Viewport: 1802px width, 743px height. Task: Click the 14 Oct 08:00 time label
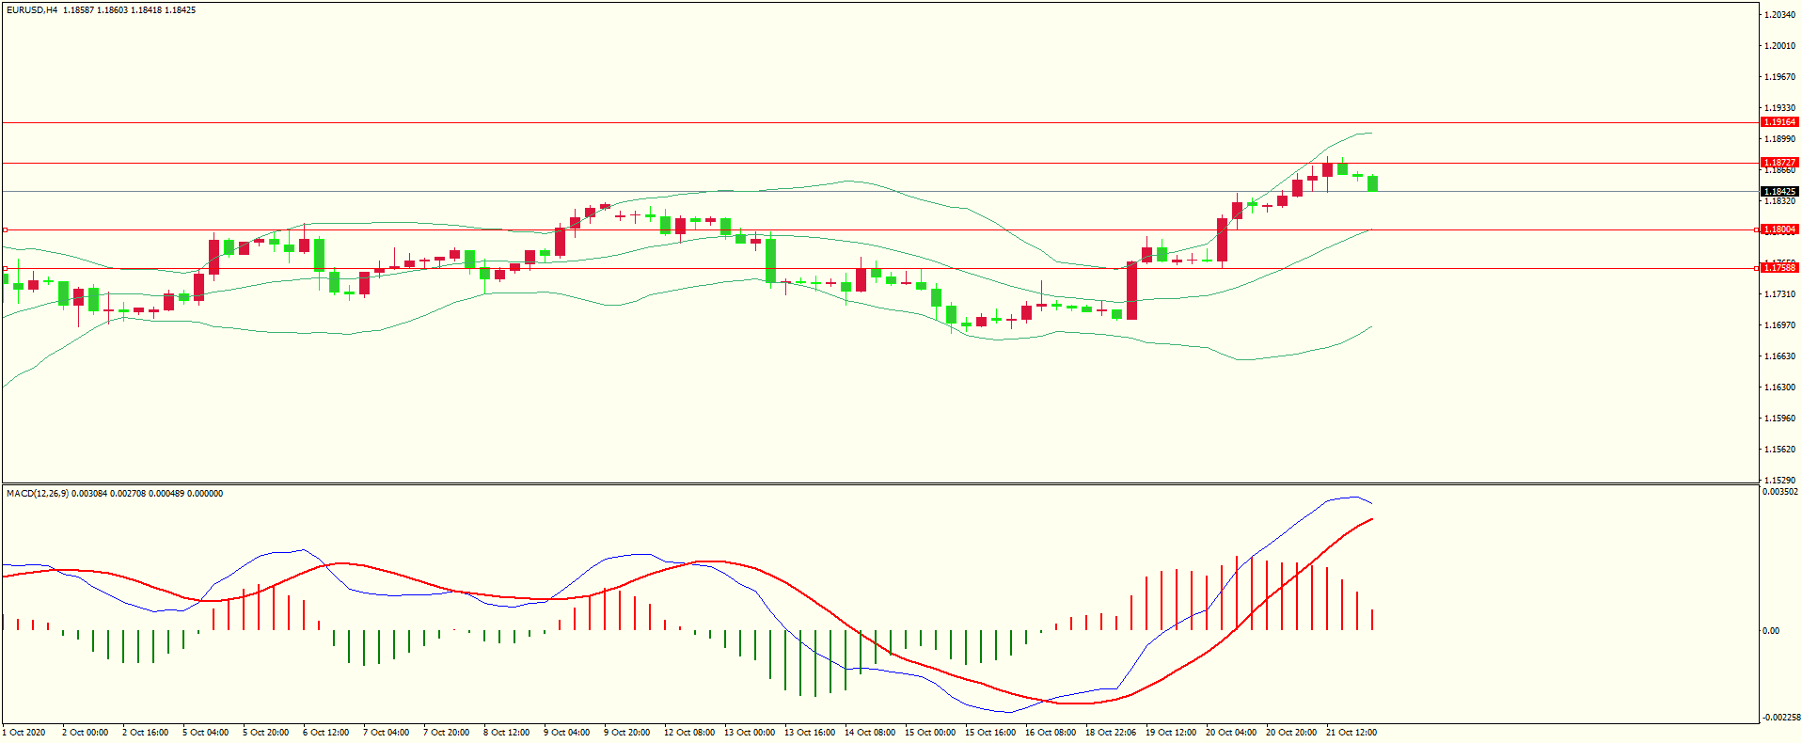coord(870,733)
